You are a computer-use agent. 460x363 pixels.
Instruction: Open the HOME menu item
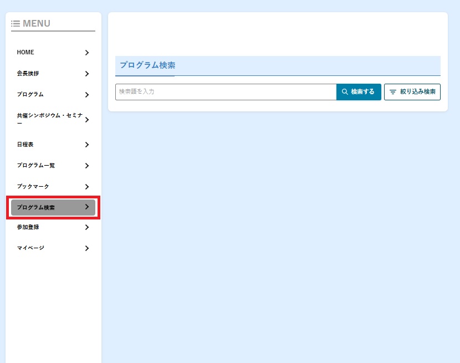click(25, 53)
